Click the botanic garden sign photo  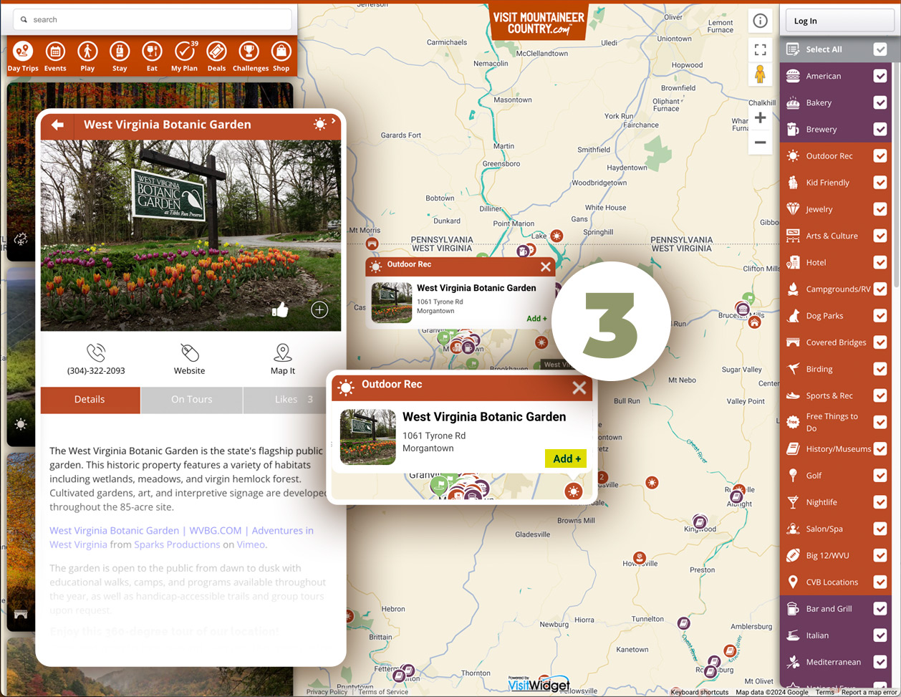tap(191, 236)
